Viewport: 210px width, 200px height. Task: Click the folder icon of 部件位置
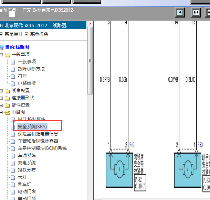click(x=7, y=105)
